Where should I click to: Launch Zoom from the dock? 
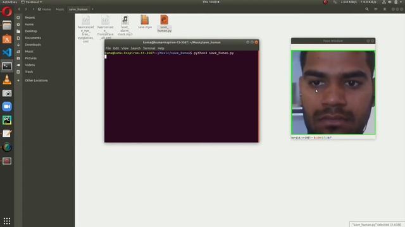coord(7,107)
